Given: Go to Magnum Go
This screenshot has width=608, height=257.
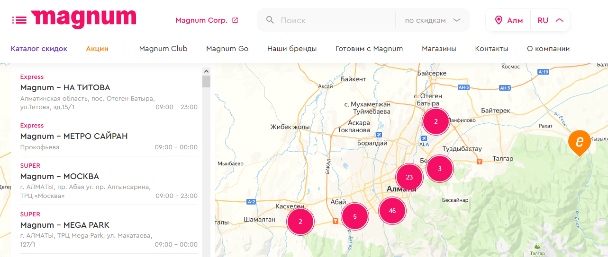Looking at the screenshot, I should [227, 49].
